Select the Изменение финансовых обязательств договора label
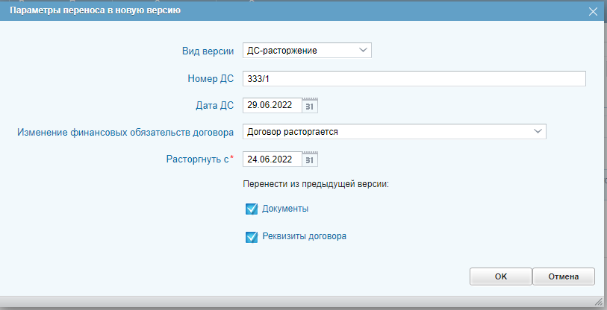The height and width of the screenshot is (310, 607). click(125, 132)
